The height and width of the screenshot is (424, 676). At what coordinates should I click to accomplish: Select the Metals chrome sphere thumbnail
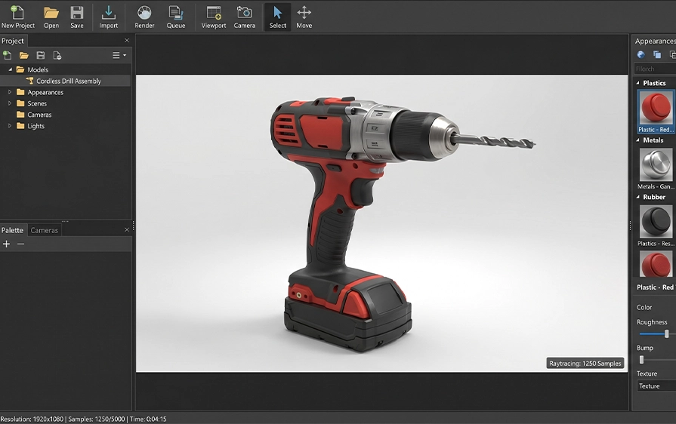point(656,164)
